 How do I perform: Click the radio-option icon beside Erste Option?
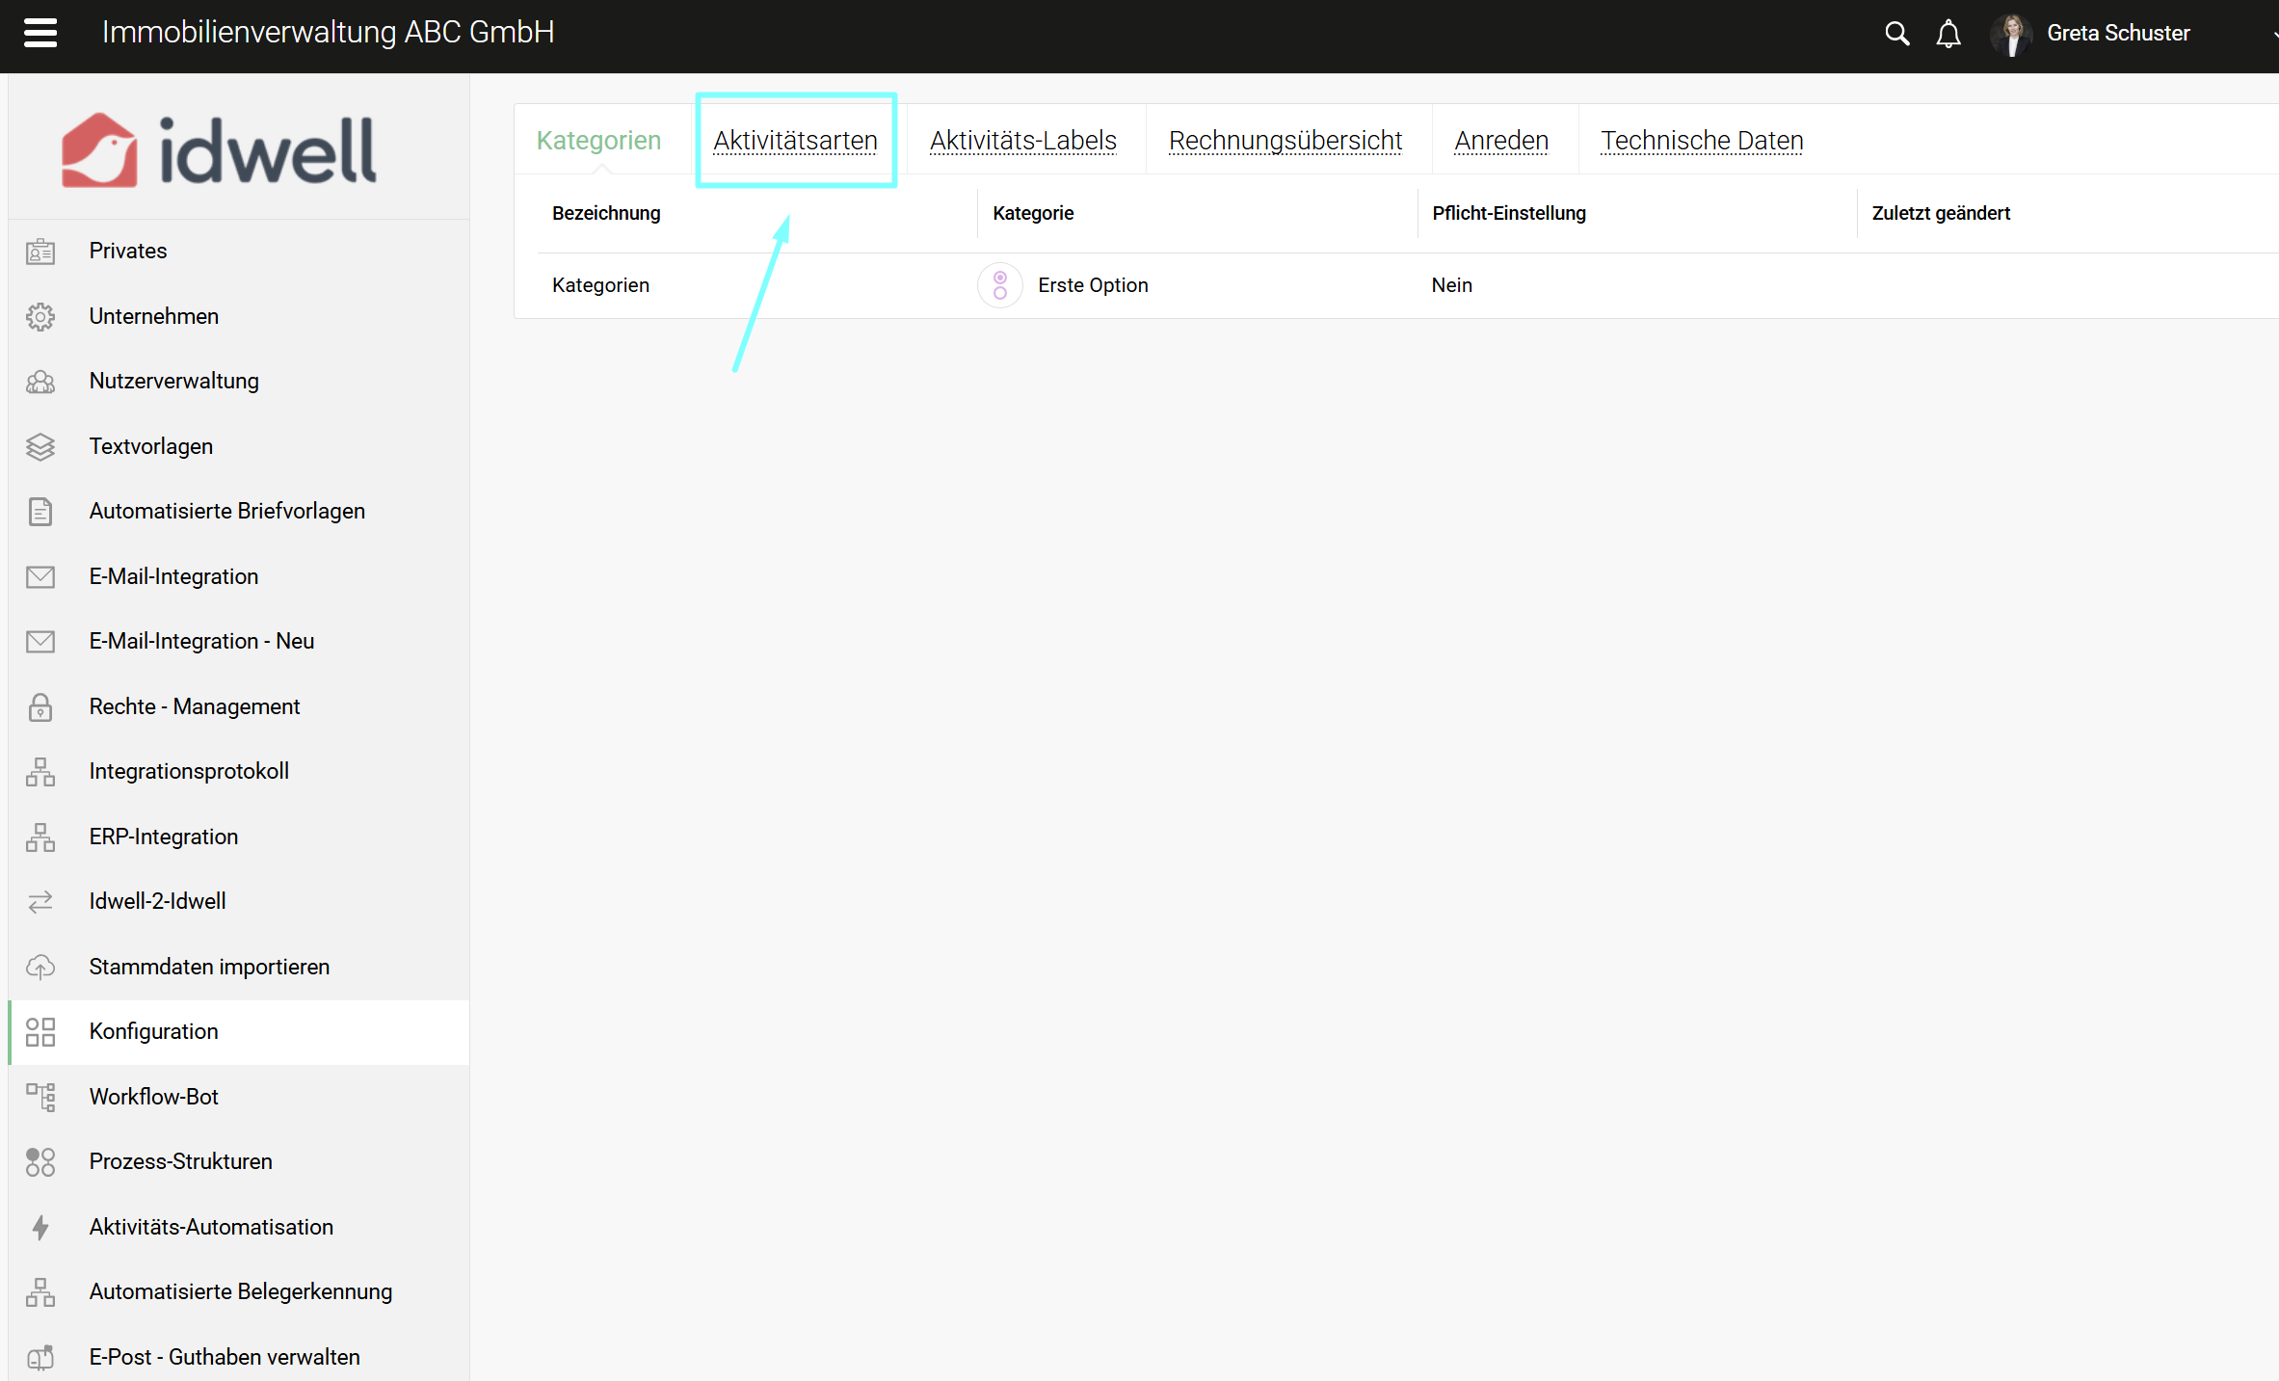pos(999,285)
